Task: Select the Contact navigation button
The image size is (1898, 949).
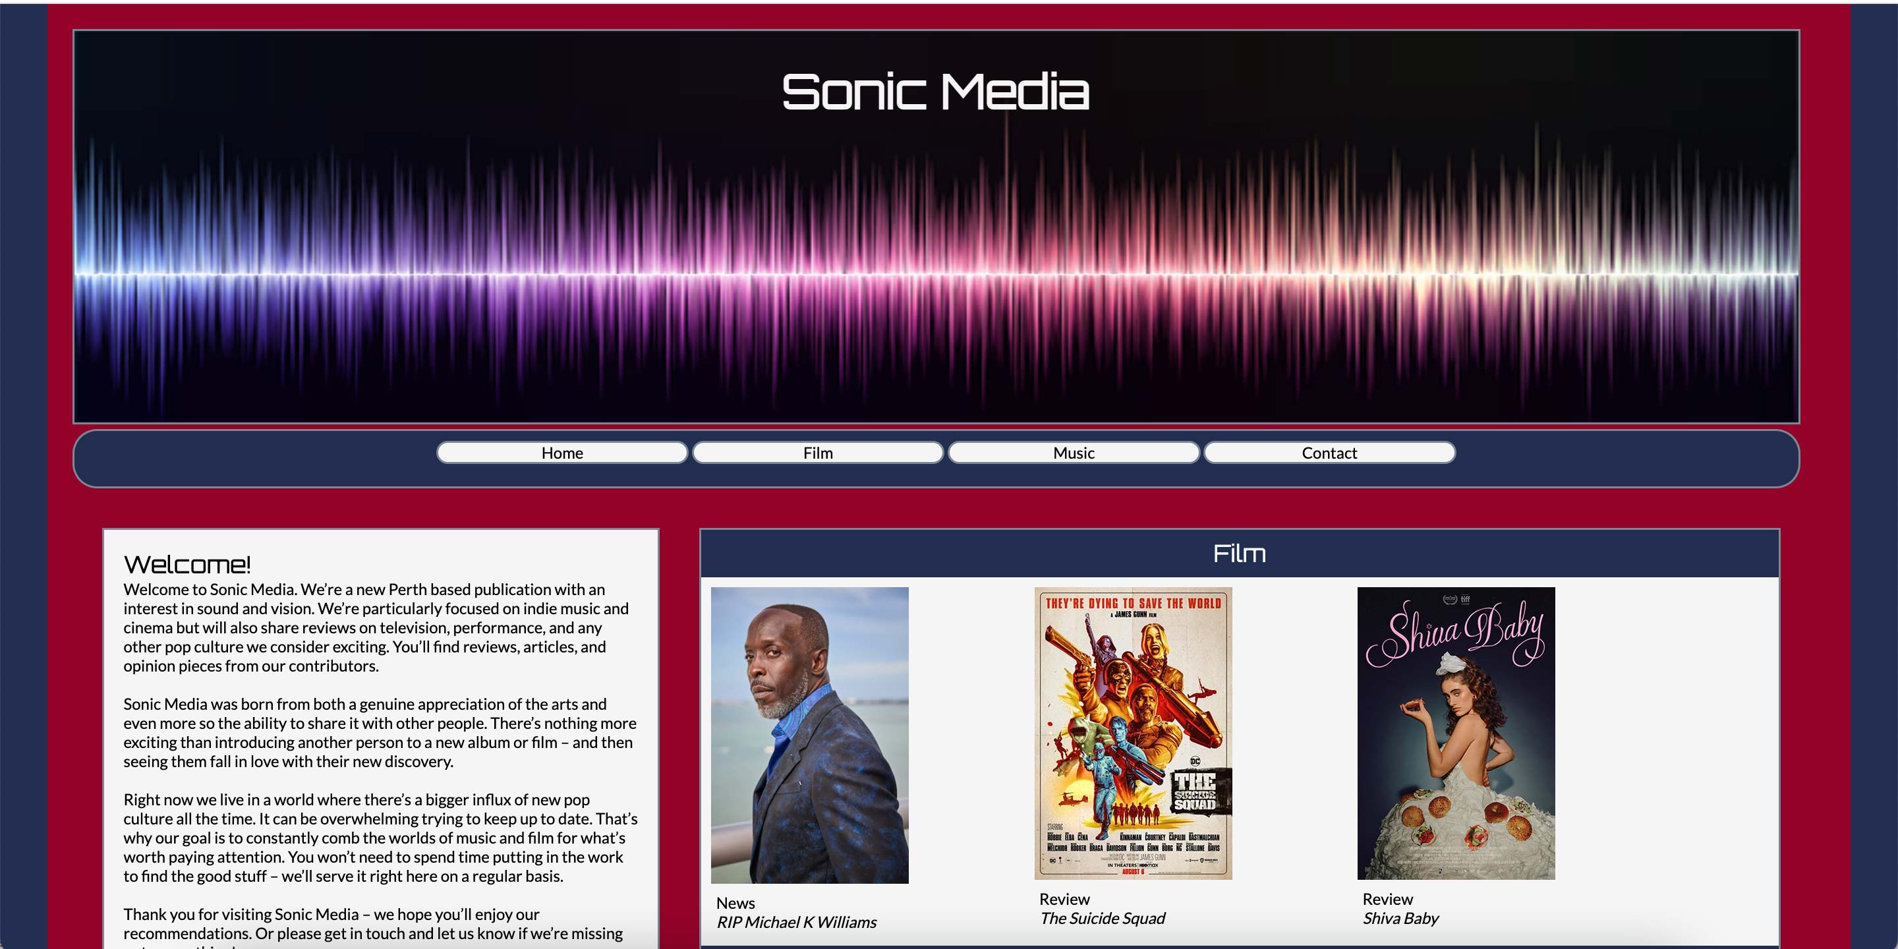Action: (1329, 452)
